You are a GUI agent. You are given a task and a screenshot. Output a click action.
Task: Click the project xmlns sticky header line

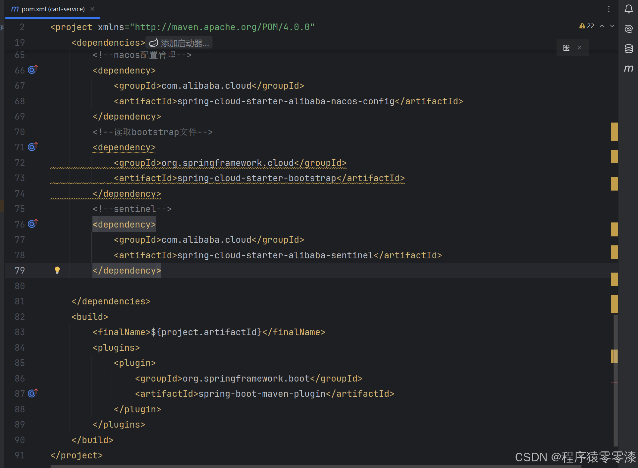(182, 27)
